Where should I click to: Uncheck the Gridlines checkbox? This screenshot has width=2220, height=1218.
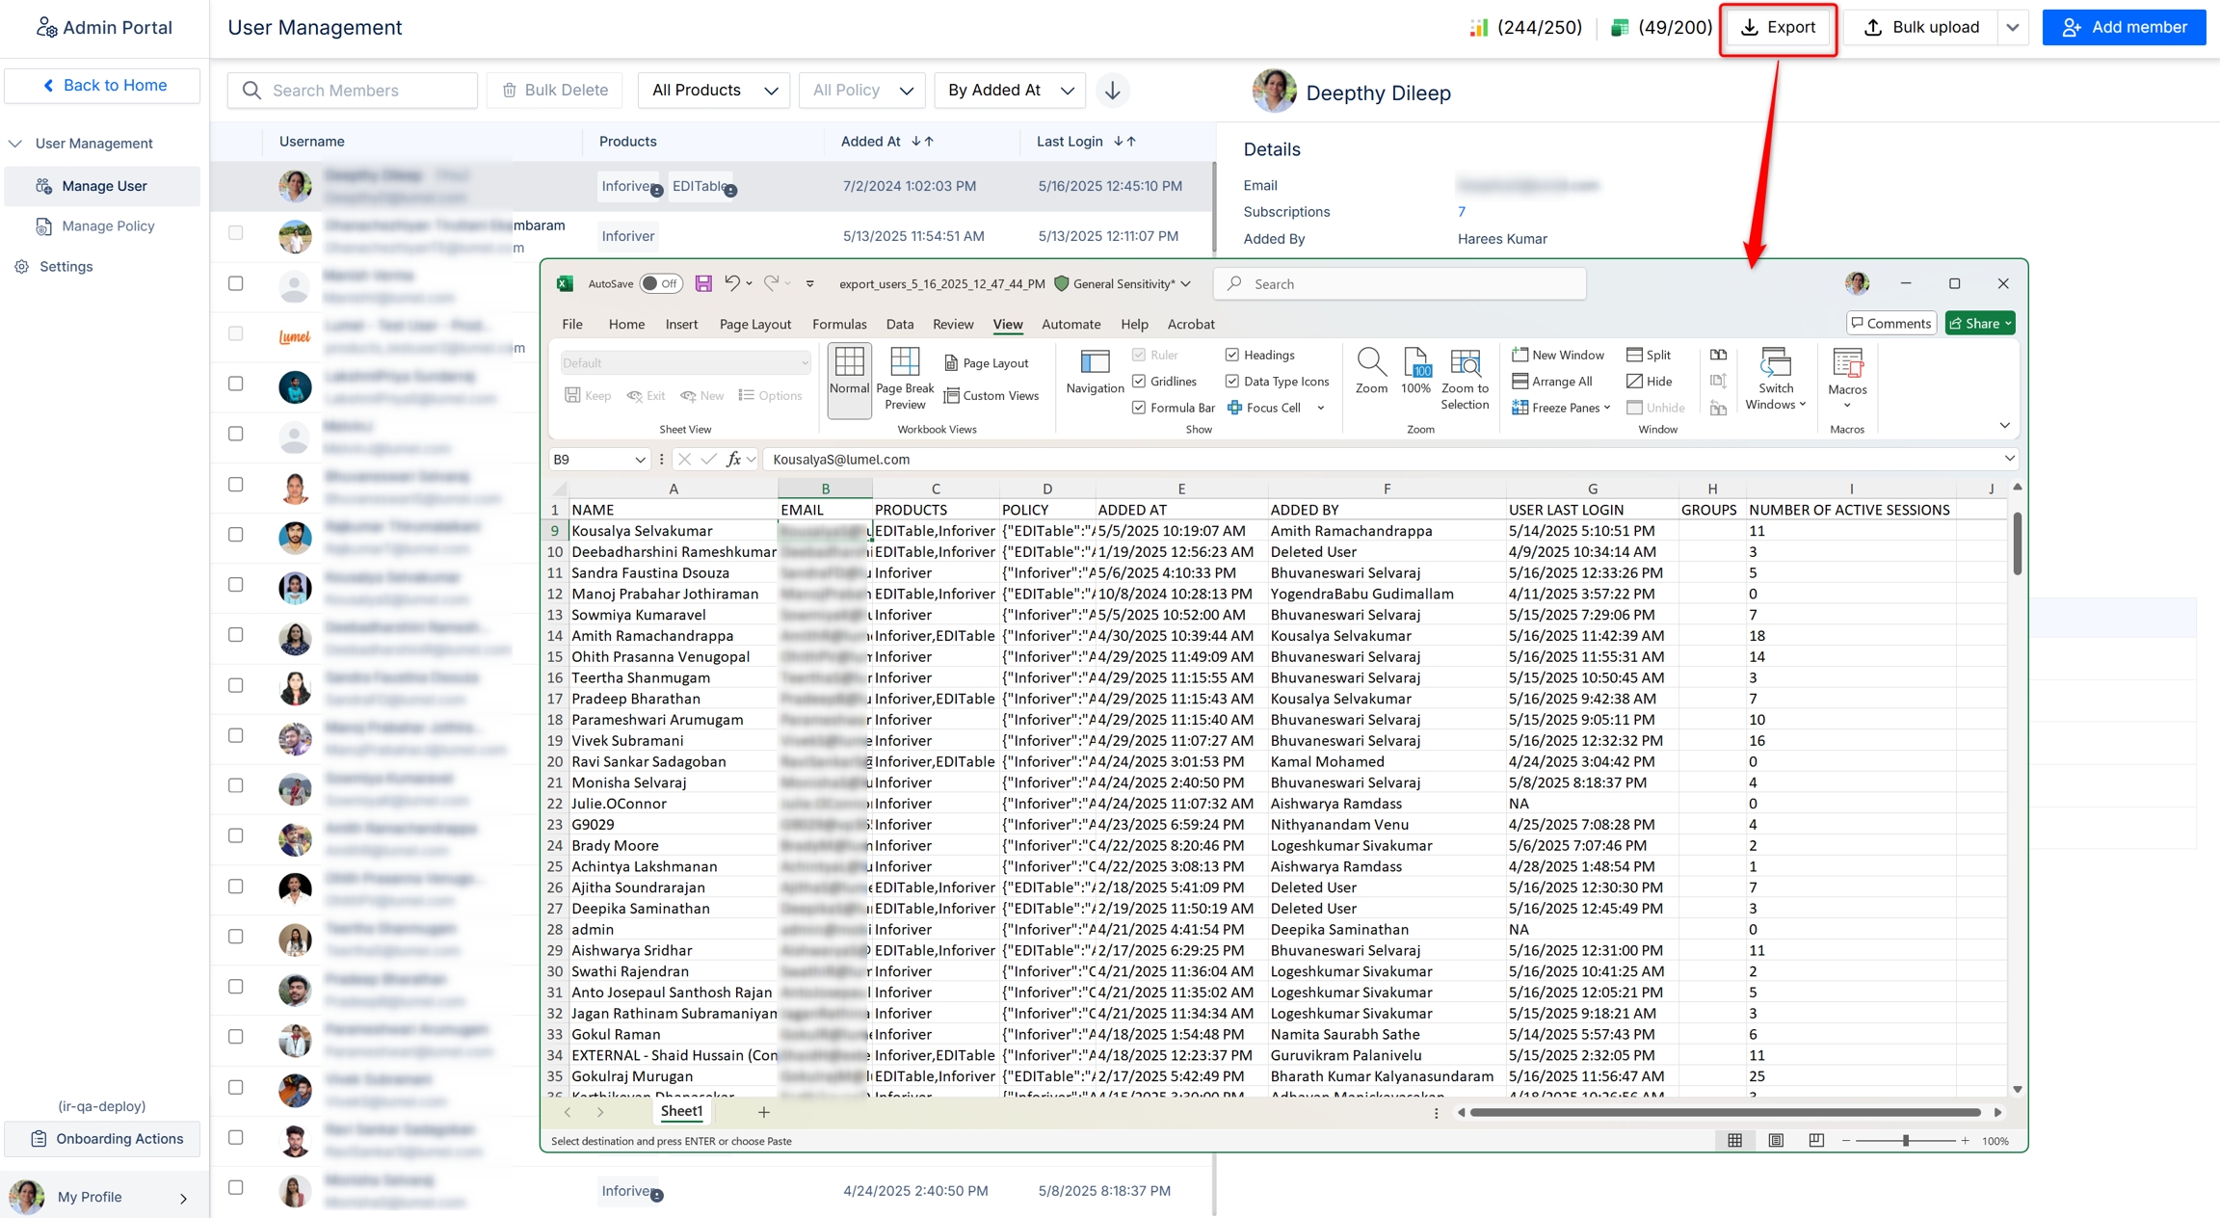pos(1139,382)
